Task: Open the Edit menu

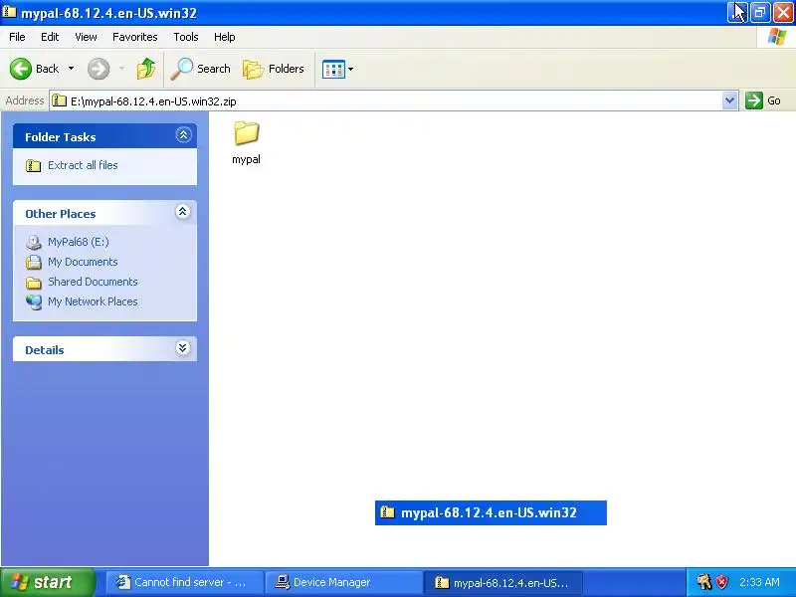Action: click(x=50, y=37)
